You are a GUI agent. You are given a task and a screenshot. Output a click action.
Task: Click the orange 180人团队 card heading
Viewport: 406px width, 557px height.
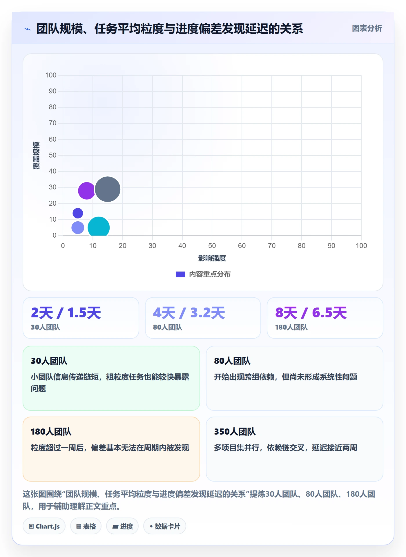click(51, 432)
